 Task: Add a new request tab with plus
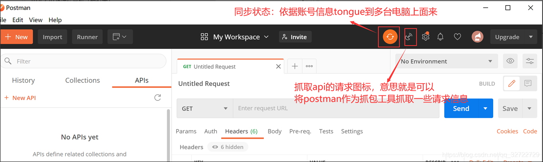coord(295,66)
